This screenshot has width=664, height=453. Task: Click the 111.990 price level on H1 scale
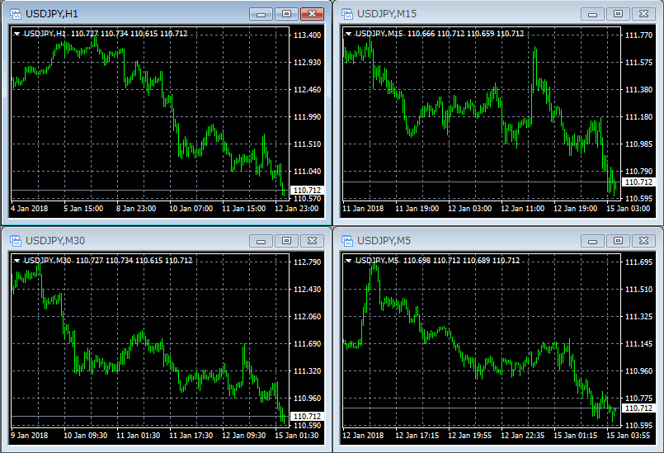pos(308,117)
